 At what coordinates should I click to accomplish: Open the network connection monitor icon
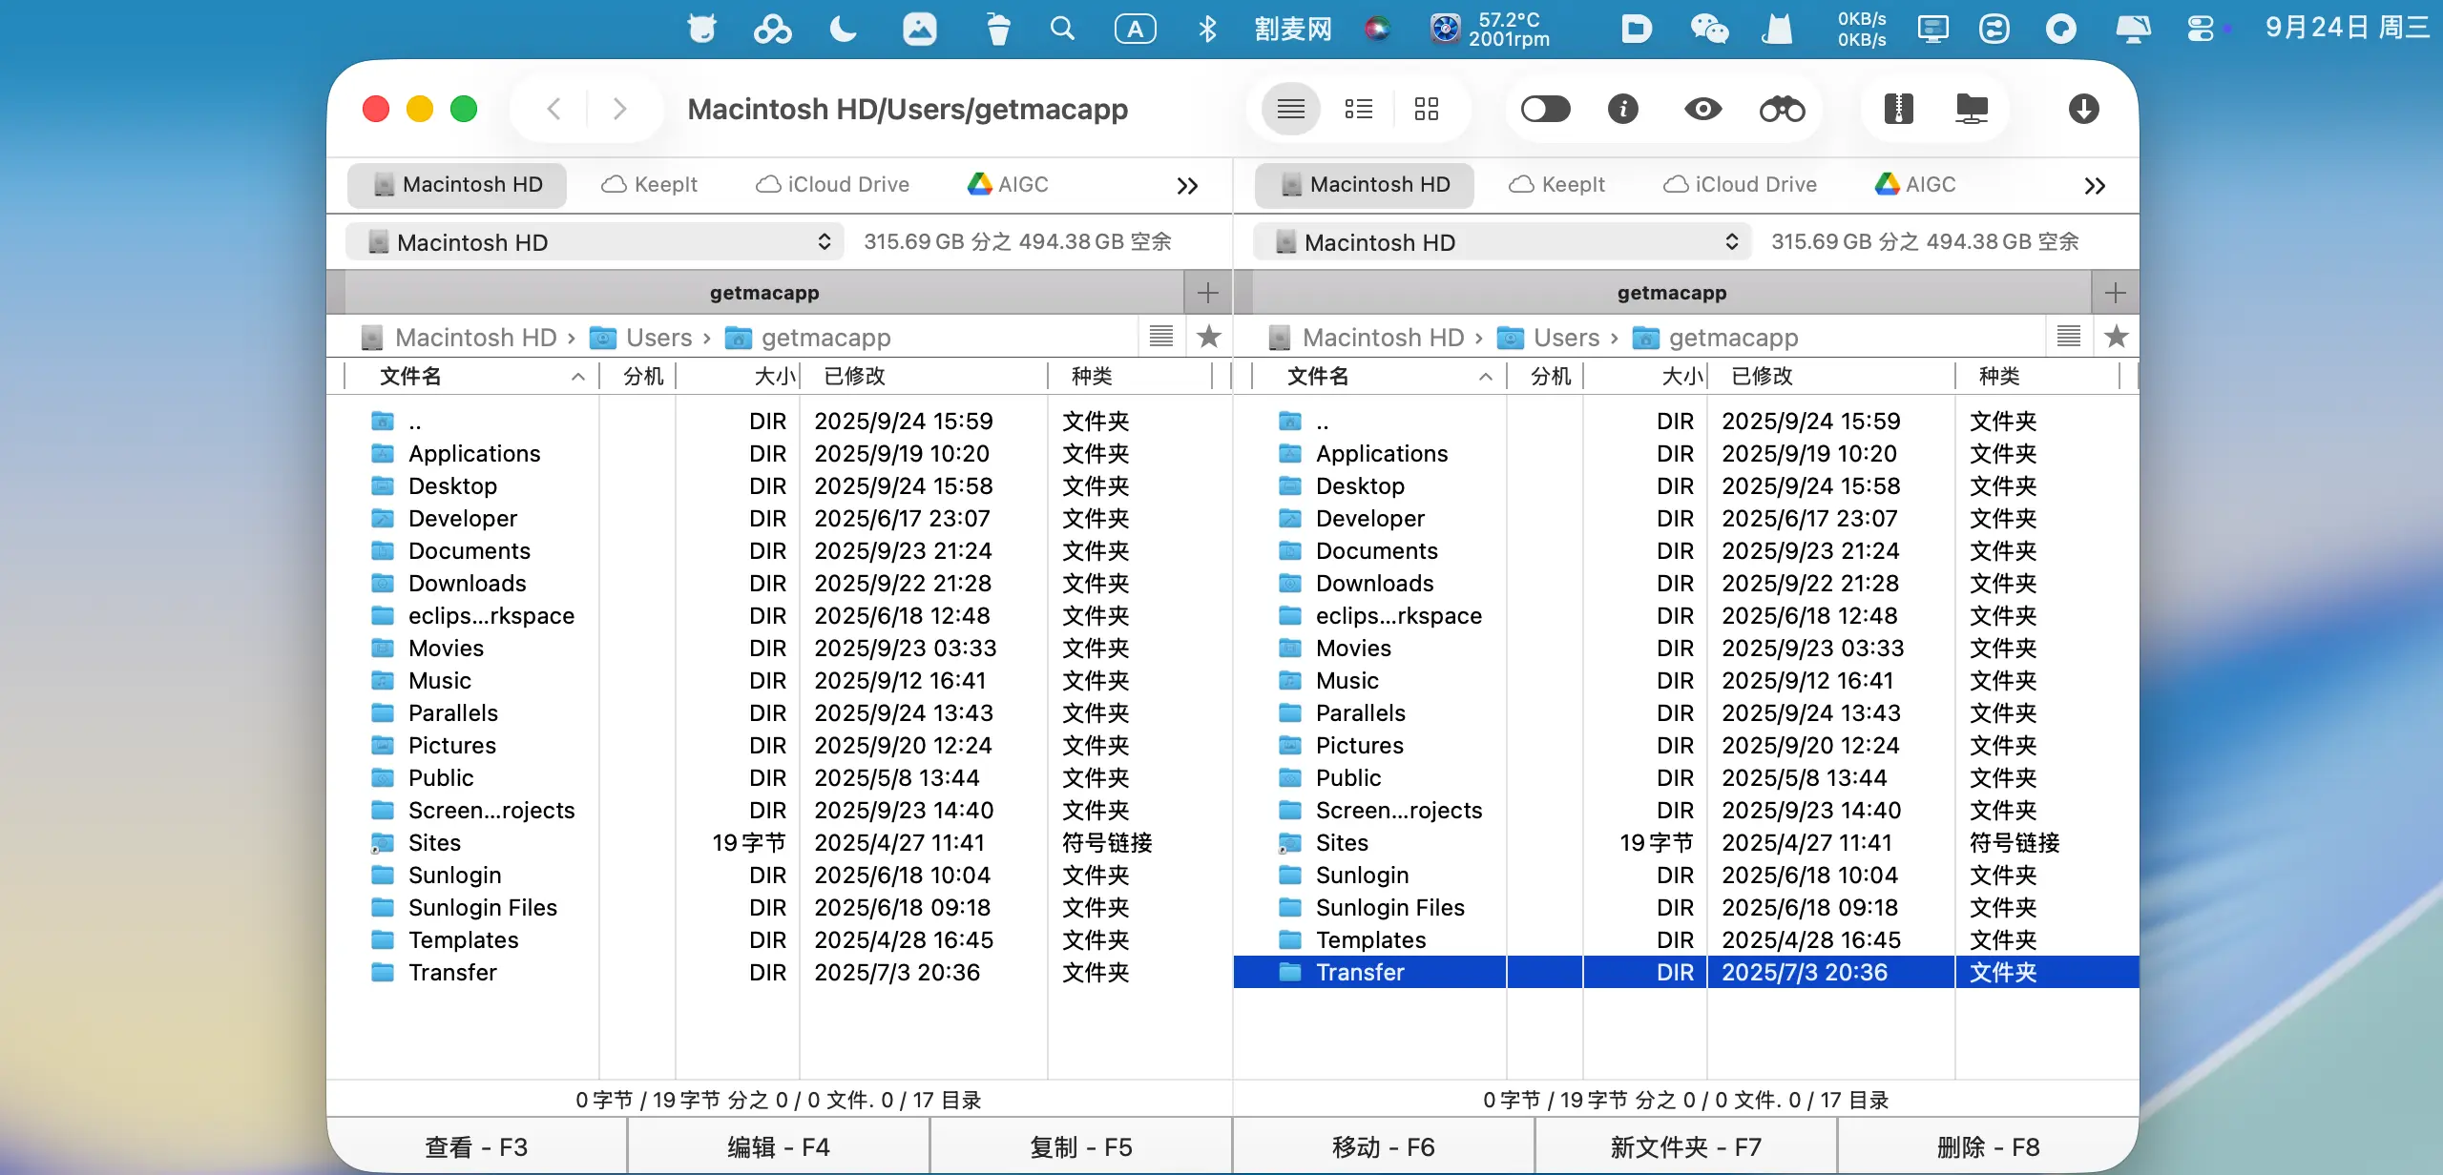pyautogui.click(x=1971, y=109)
